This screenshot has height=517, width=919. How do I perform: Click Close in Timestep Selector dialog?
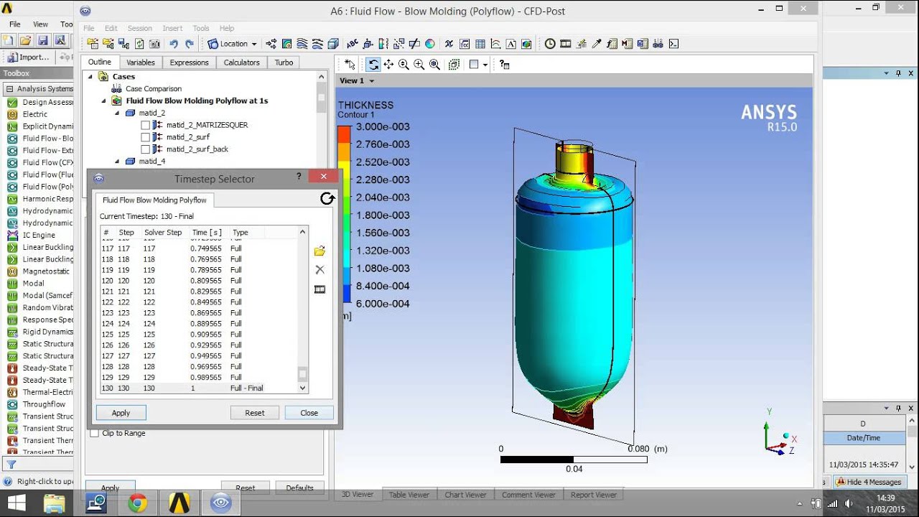309,413
